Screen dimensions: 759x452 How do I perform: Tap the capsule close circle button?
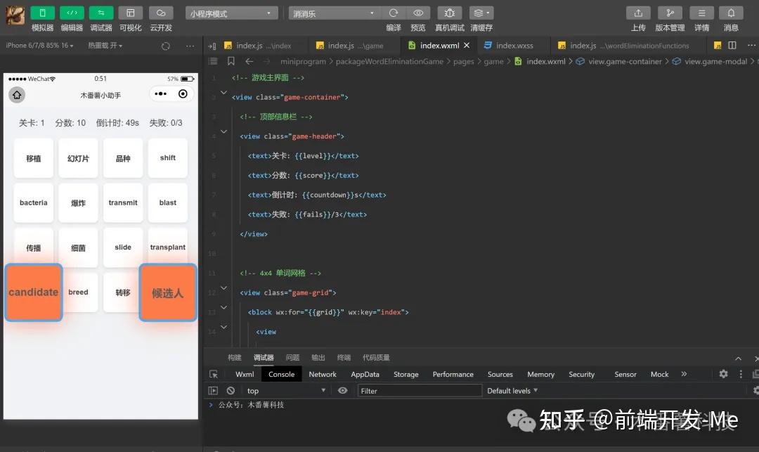(183, 94)
